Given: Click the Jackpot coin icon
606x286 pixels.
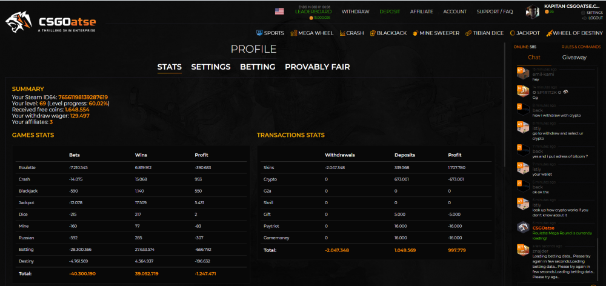Looking at the screenshot, I should [x=513, y=33].
